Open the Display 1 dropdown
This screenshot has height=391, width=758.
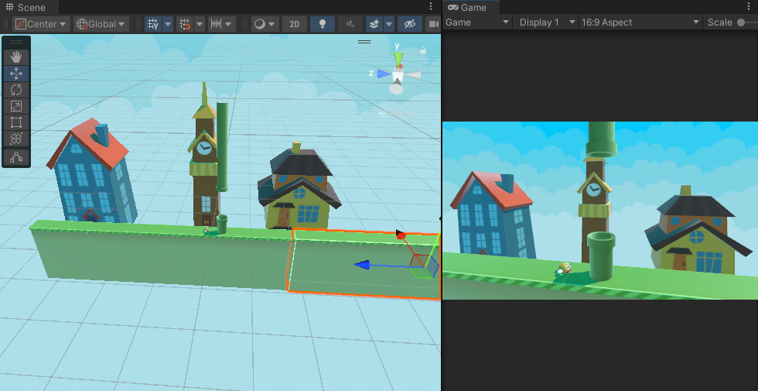[x=546, y=22]
